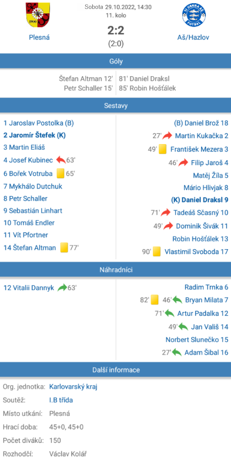Select the Góly section header
Screen dimensions: 231x463
click(x=115, y=61)
